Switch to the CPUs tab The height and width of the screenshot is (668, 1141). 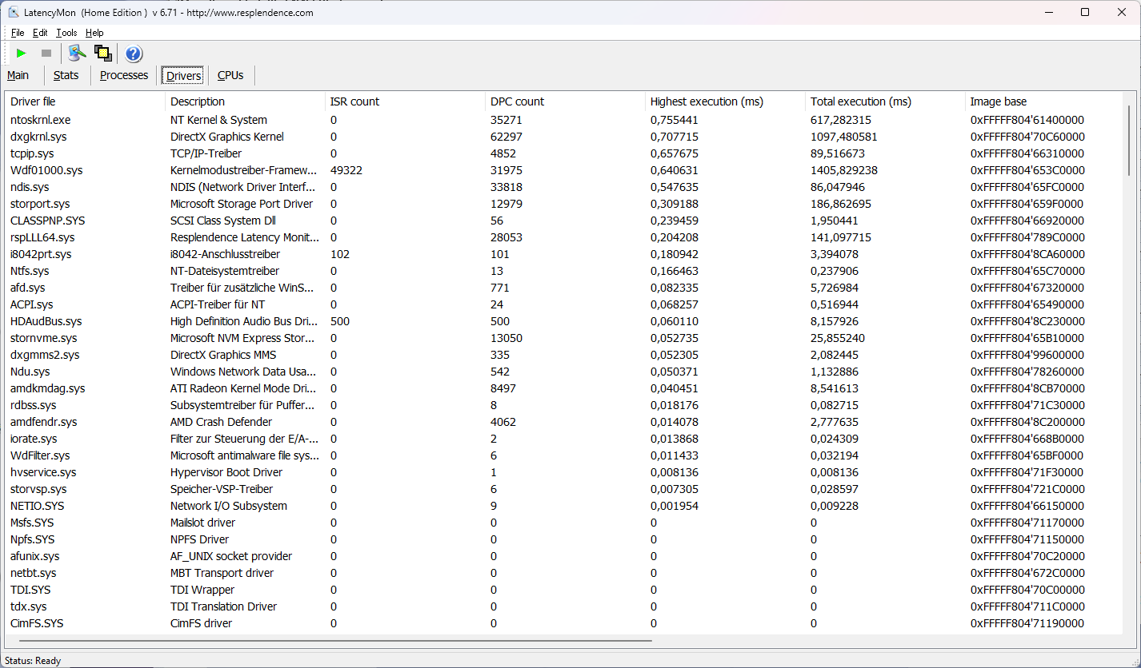click(x=230, y=75)
